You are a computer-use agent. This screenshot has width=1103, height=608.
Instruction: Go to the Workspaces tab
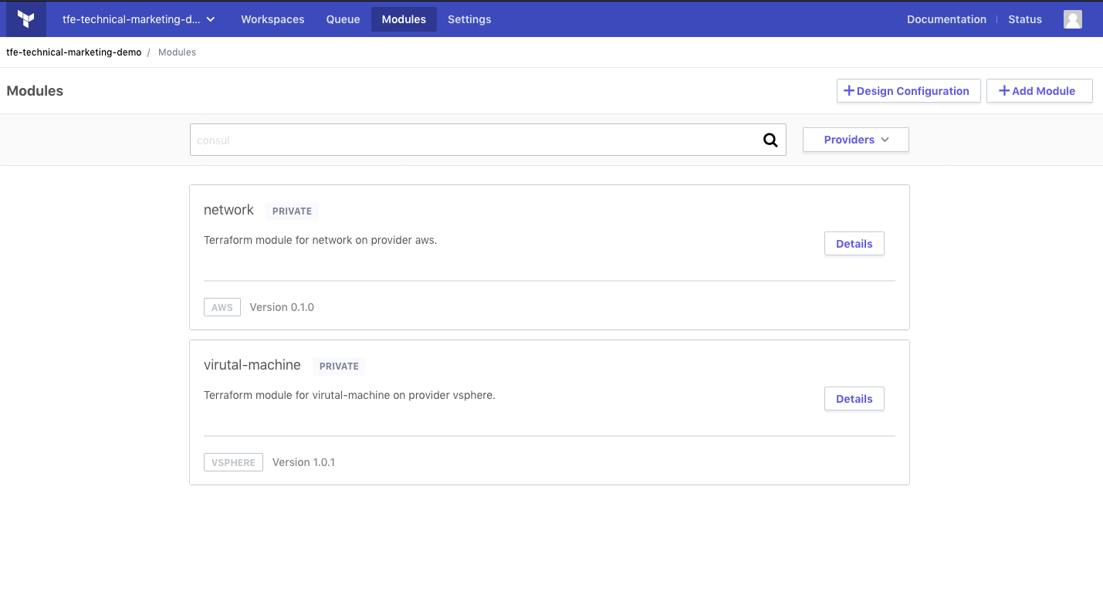(x=272, y=19)
